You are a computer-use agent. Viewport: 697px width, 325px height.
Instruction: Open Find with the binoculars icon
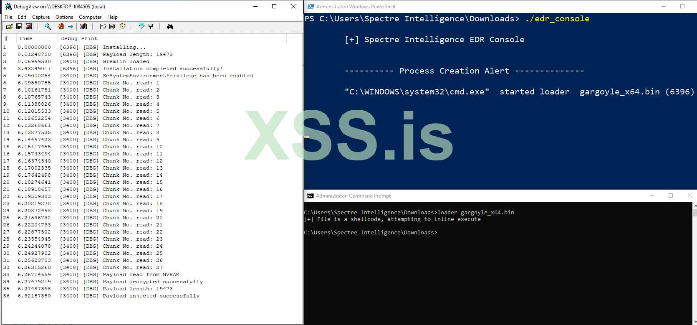pyautogui.click(x=170, y=27)
